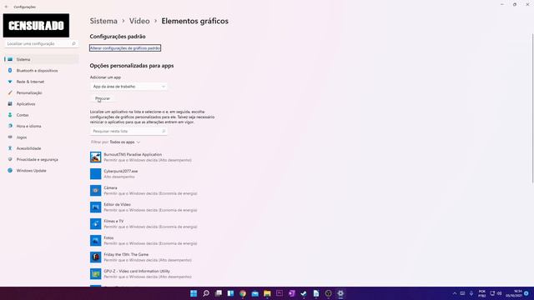Open Mail app from the taskbar
The height and width of the screenshot is (300, 534).
tap(255, 293)
